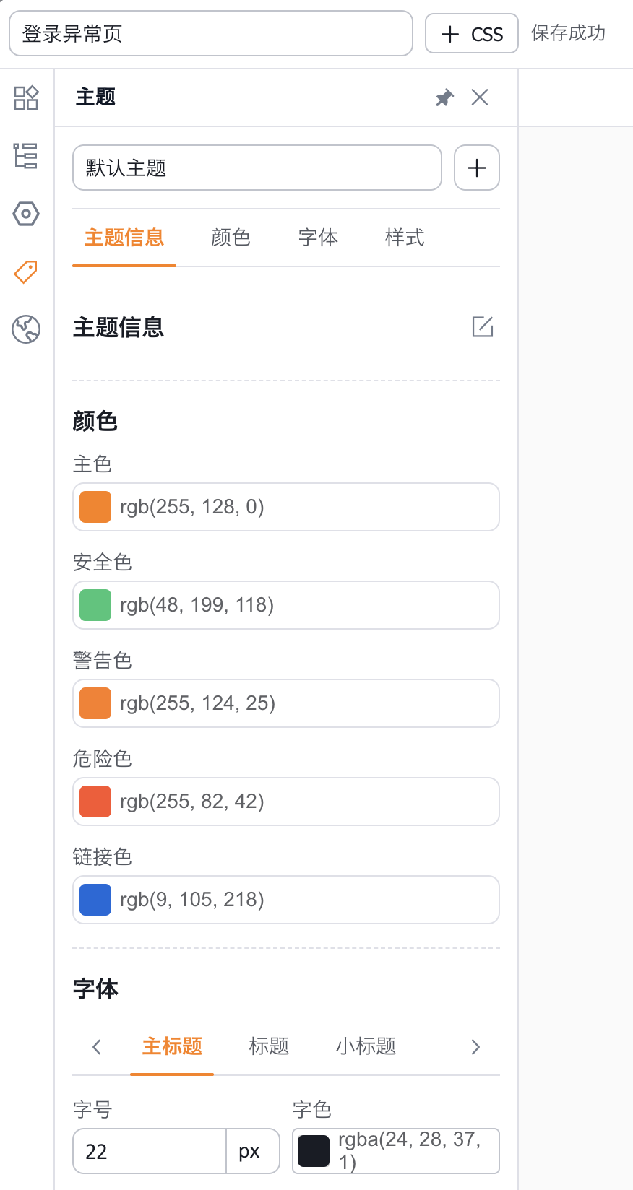633x1190 pixels.
Task: Add a new theme with plus button
Action: (x=477, y=168)
